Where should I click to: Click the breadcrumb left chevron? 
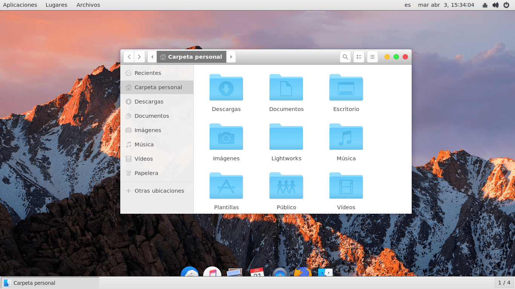point(152,56)
